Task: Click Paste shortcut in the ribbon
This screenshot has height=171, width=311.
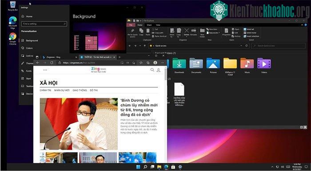Action: click(159, 36)
